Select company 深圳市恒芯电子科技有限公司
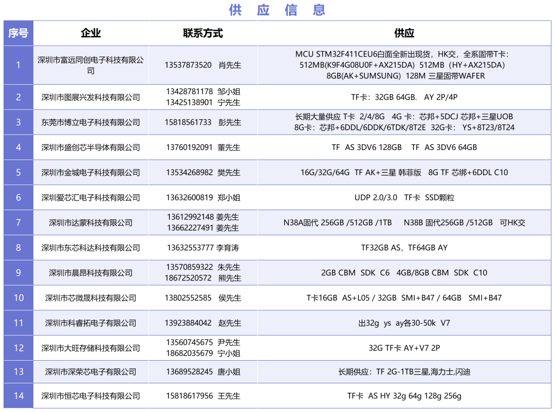Viewport: 555px width, 412px height. pyautogui.click(x=91, y=397)
